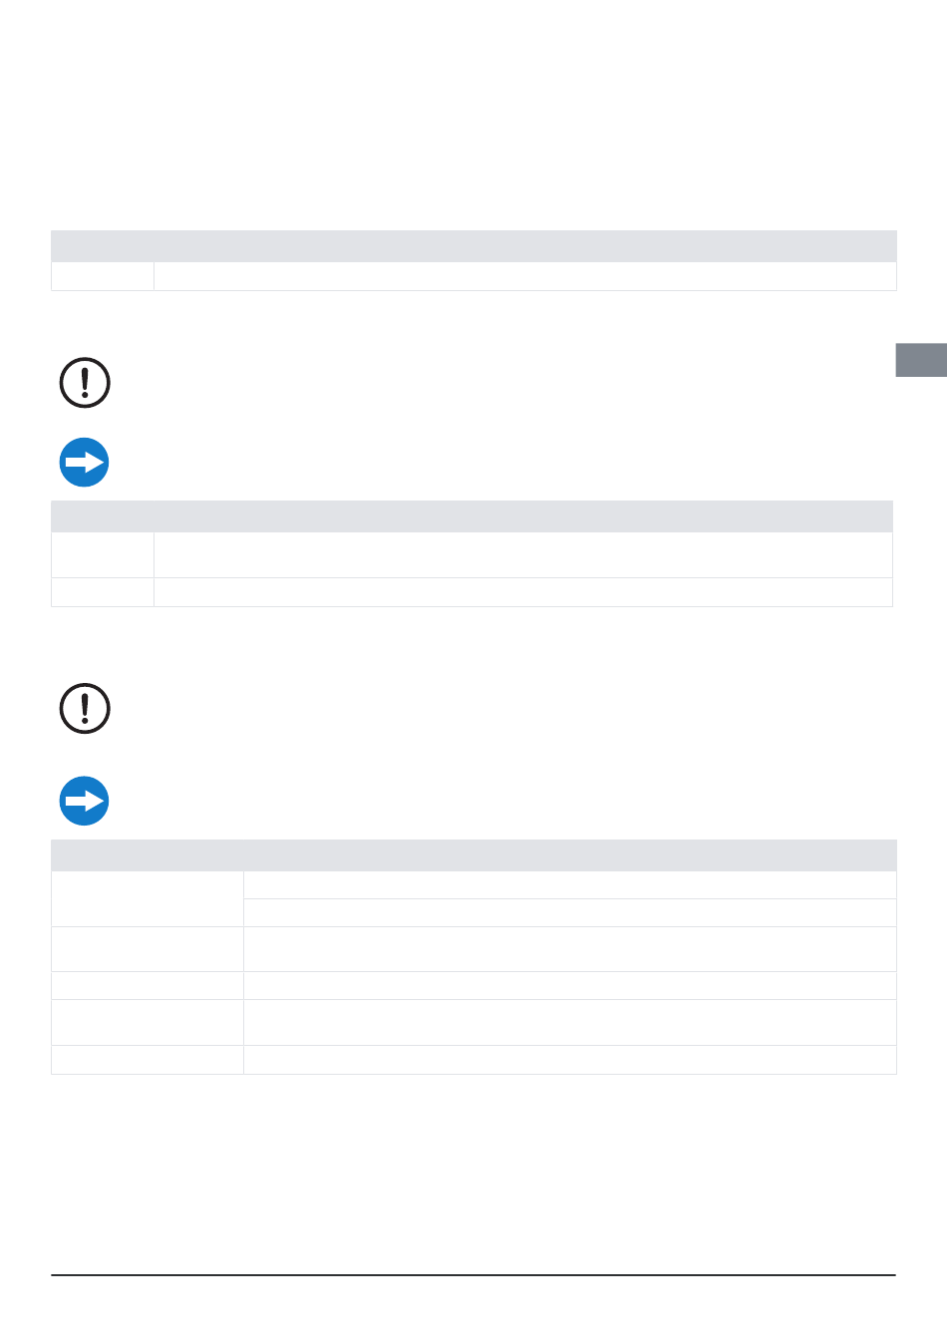Click the horizontal footer rule line
The width and height of the screenshot is (947, 1344).
click(473, 1274)
